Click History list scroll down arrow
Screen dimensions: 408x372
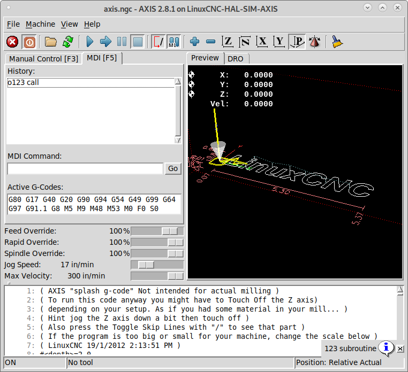point(178,140)
